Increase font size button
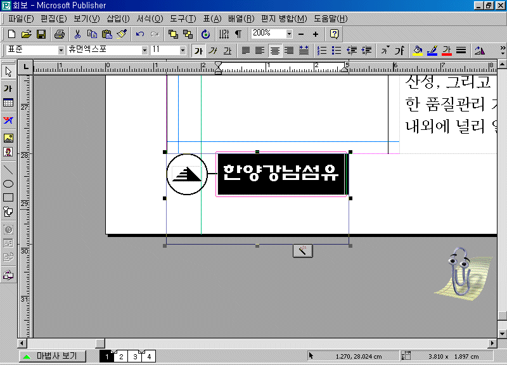Image resolution: width=507 pixels, height=365 pixels. 400,51
